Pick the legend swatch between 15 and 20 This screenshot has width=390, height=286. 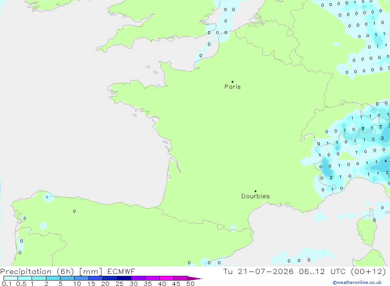coord(96,278)
